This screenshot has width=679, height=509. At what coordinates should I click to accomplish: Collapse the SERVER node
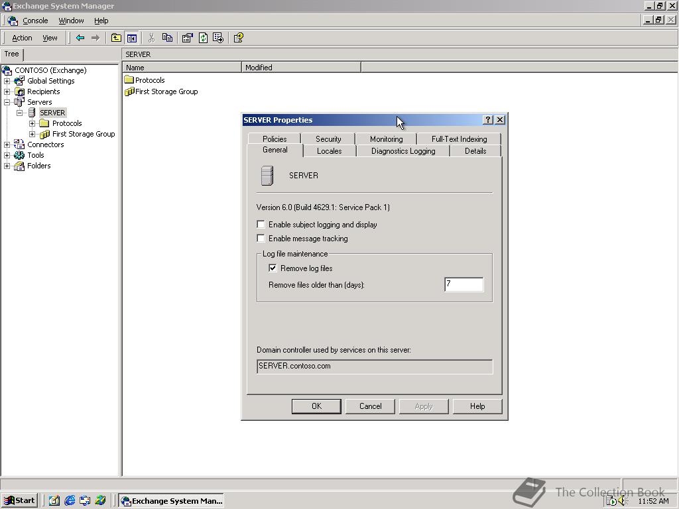[x=19, y=113]
